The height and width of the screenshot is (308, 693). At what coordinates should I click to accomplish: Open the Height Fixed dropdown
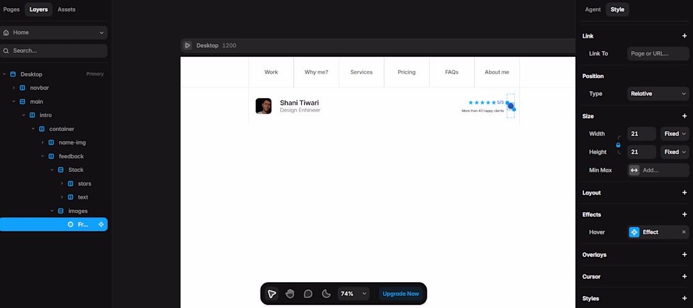tap(675, 152)
